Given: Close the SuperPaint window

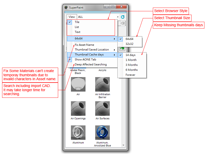Looking at the screenshot, I should (x=121, y=7).
